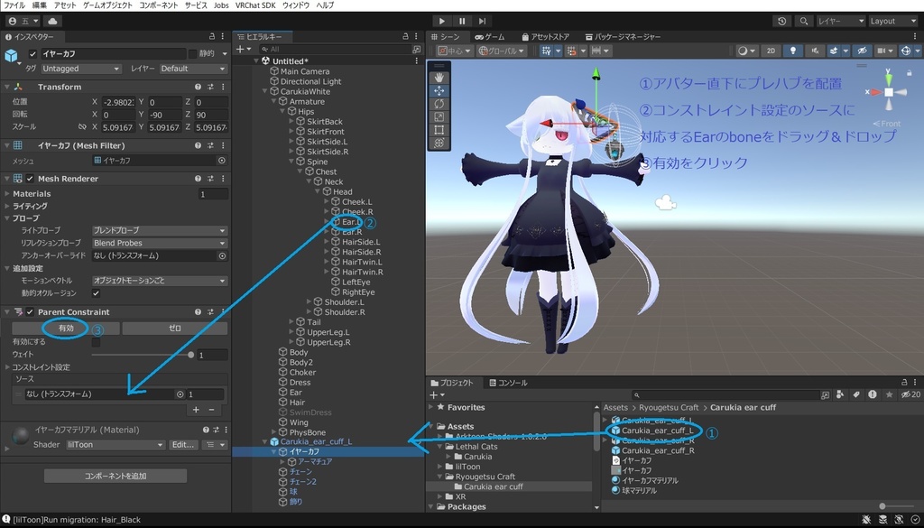
Task: Switch to the ゲーム tab
Action: [490, 36]
